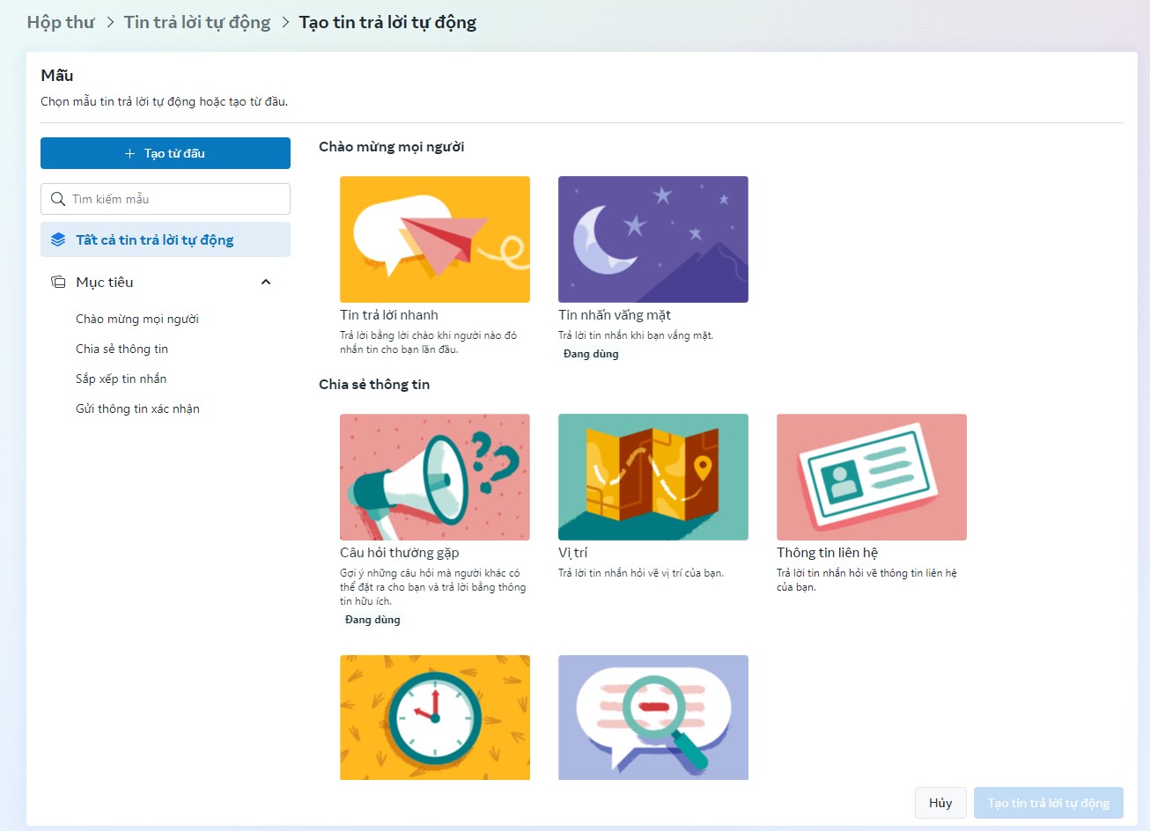Click the stacked layers icon for all auto-replies
This screenshot has height=831, width=1150.
(x=58, y=239)
